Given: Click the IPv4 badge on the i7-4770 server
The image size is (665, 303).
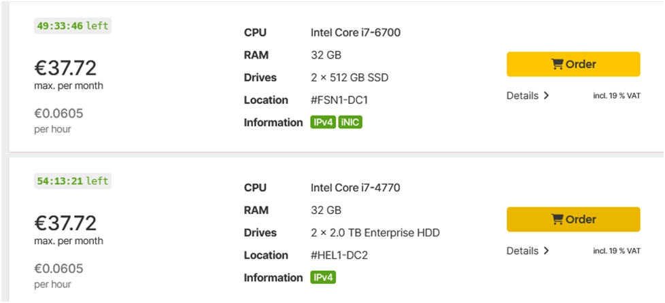Looking at the screenshot, I should click(323, 278).
